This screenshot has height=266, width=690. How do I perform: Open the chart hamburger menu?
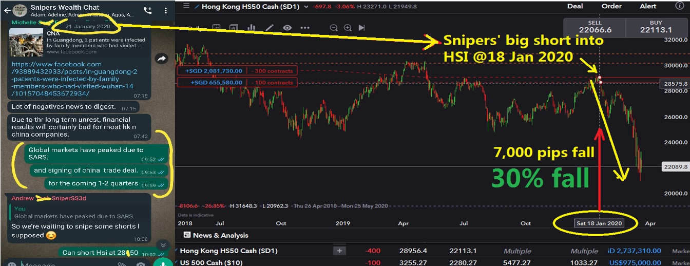[186, 6]
